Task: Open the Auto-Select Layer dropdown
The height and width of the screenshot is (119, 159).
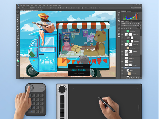Action: [x=32, y=8]
